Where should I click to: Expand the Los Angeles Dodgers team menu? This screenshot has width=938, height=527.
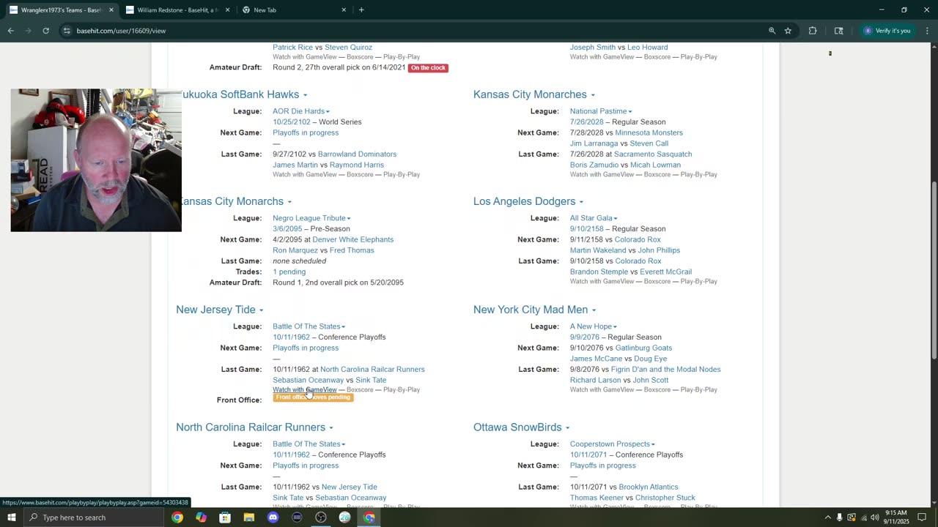tap(581, 202)
